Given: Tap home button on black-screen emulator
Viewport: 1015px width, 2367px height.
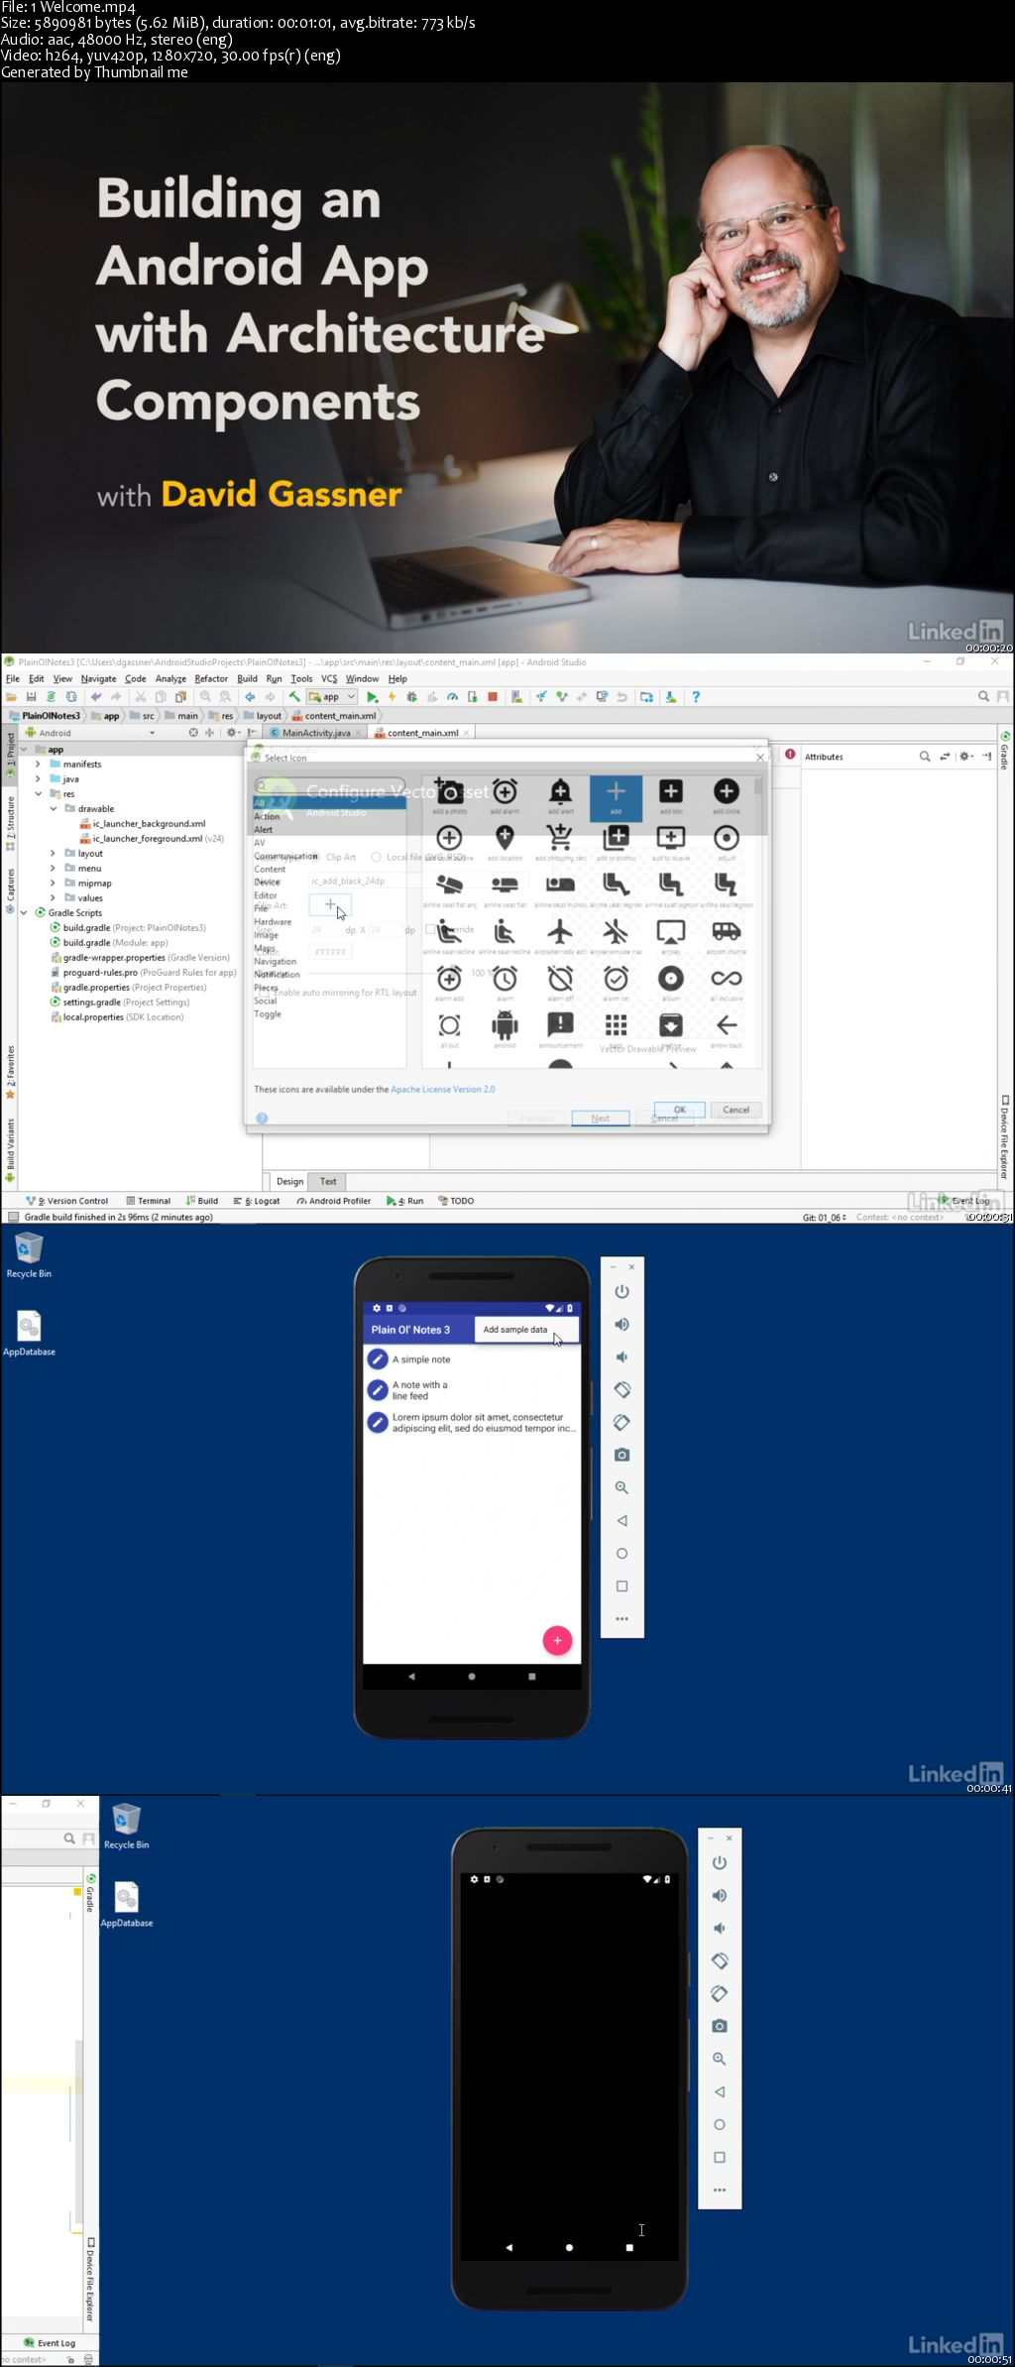Looking at the screenshot, I should pyautogui.click(x=569, y=2247).
